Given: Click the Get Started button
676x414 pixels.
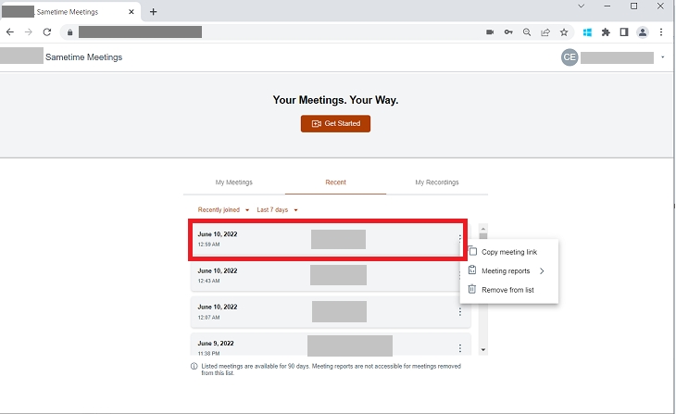Looking at the screenshot, I should (x=335, y=123).
